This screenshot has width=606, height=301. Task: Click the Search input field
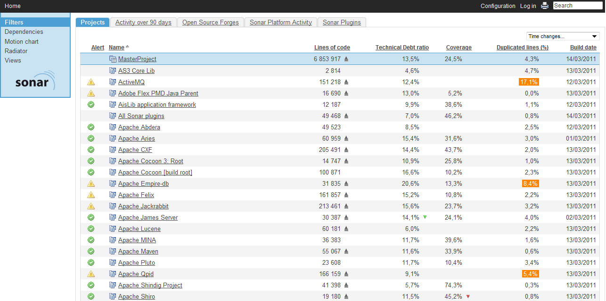577,6
